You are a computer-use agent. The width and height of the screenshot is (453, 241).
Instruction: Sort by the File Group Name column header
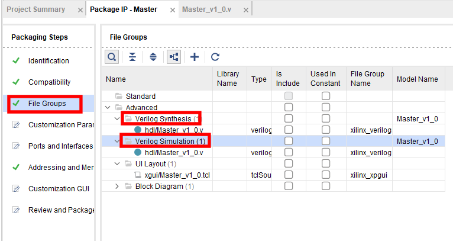[369, 79]
